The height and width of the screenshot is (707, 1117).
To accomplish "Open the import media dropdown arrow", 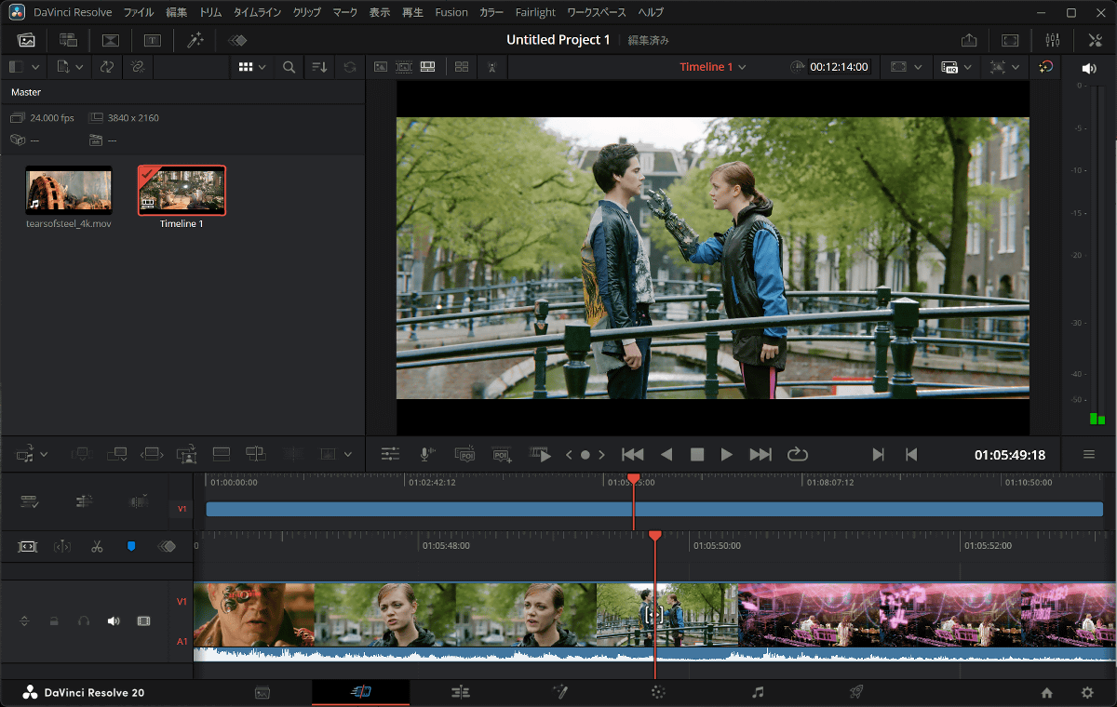I will coord(79,67).
